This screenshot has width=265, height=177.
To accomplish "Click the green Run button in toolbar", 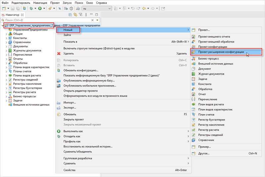I will 39,8.
